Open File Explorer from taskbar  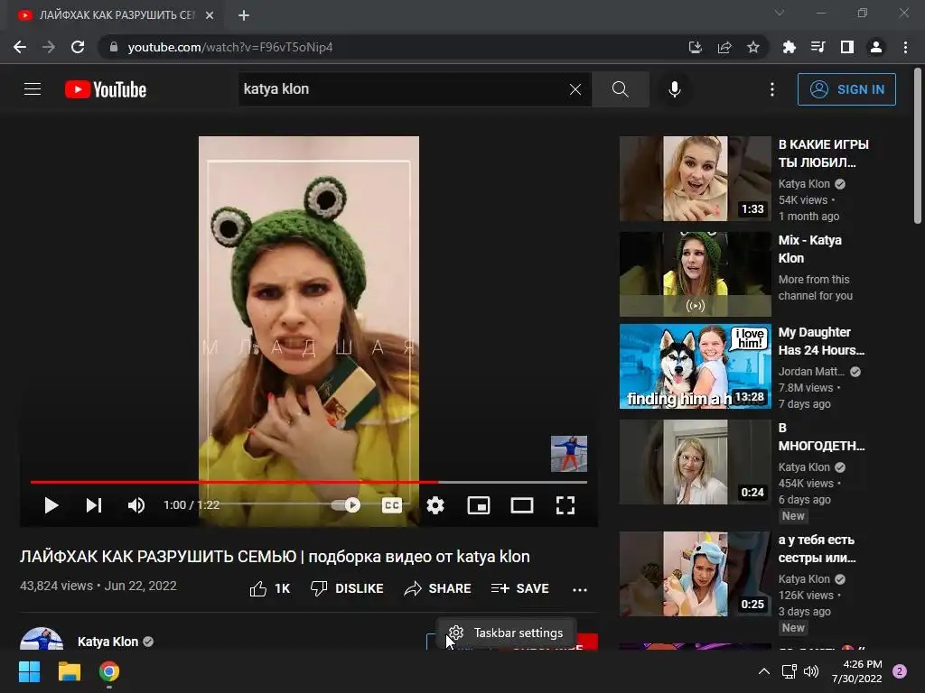pyautogui.click(x=69, y=671)
